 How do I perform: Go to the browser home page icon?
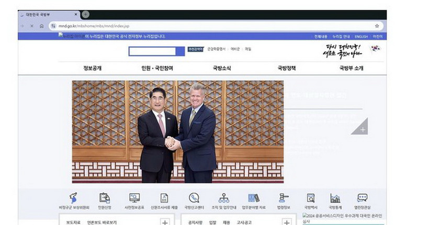(x=41, y=26)
